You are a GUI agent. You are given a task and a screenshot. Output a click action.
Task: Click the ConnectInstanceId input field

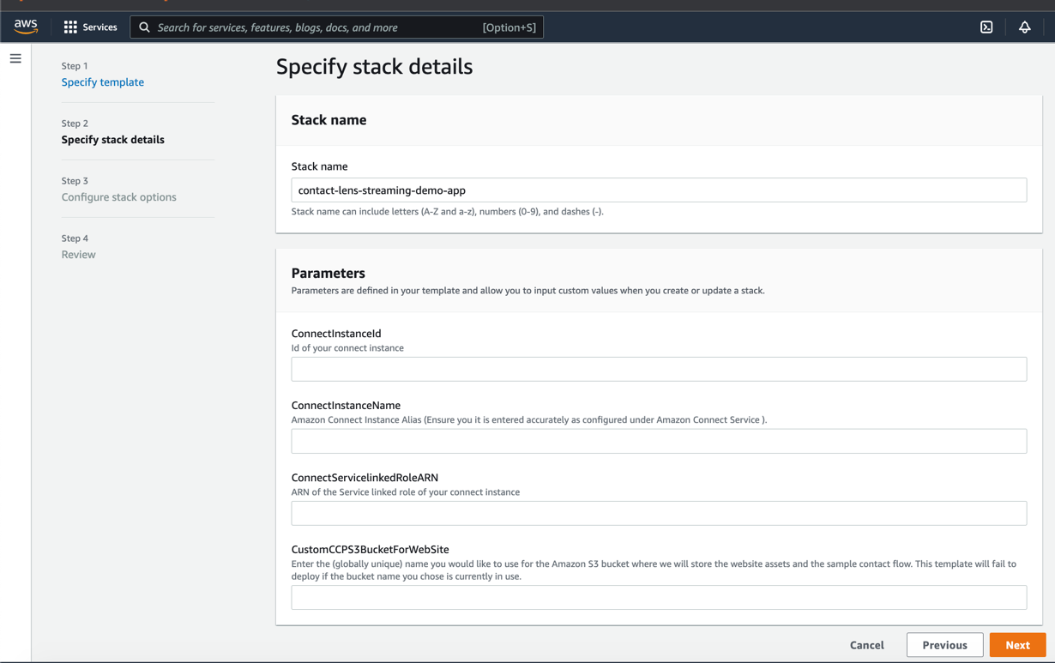pyautogui.click(x=659, y=369)
